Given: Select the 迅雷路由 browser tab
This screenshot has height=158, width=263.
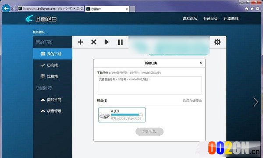Looking at the screenshot, I should point(107,9).
